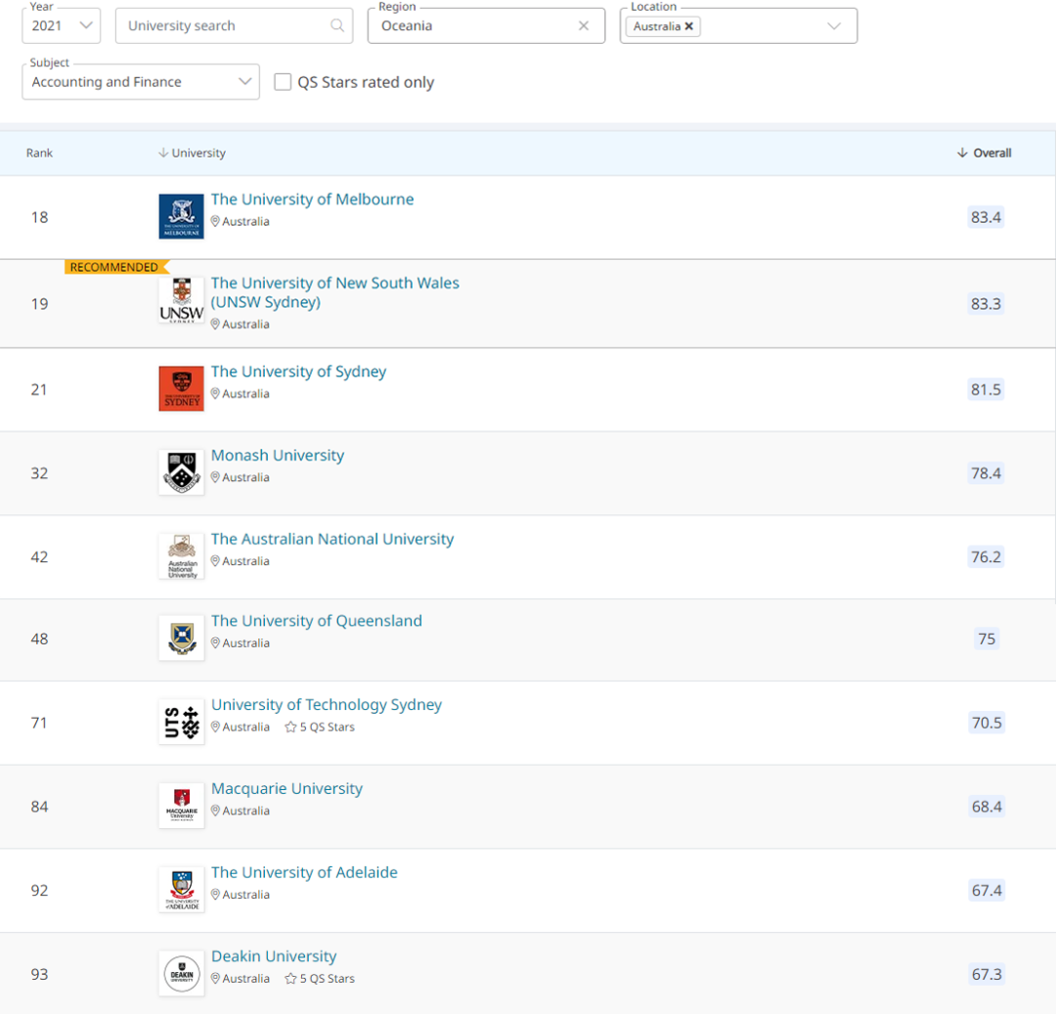The image size is (1056, 1014).
Task: Click the UNSW Sydney logo
Action: (x=181, y=301)
